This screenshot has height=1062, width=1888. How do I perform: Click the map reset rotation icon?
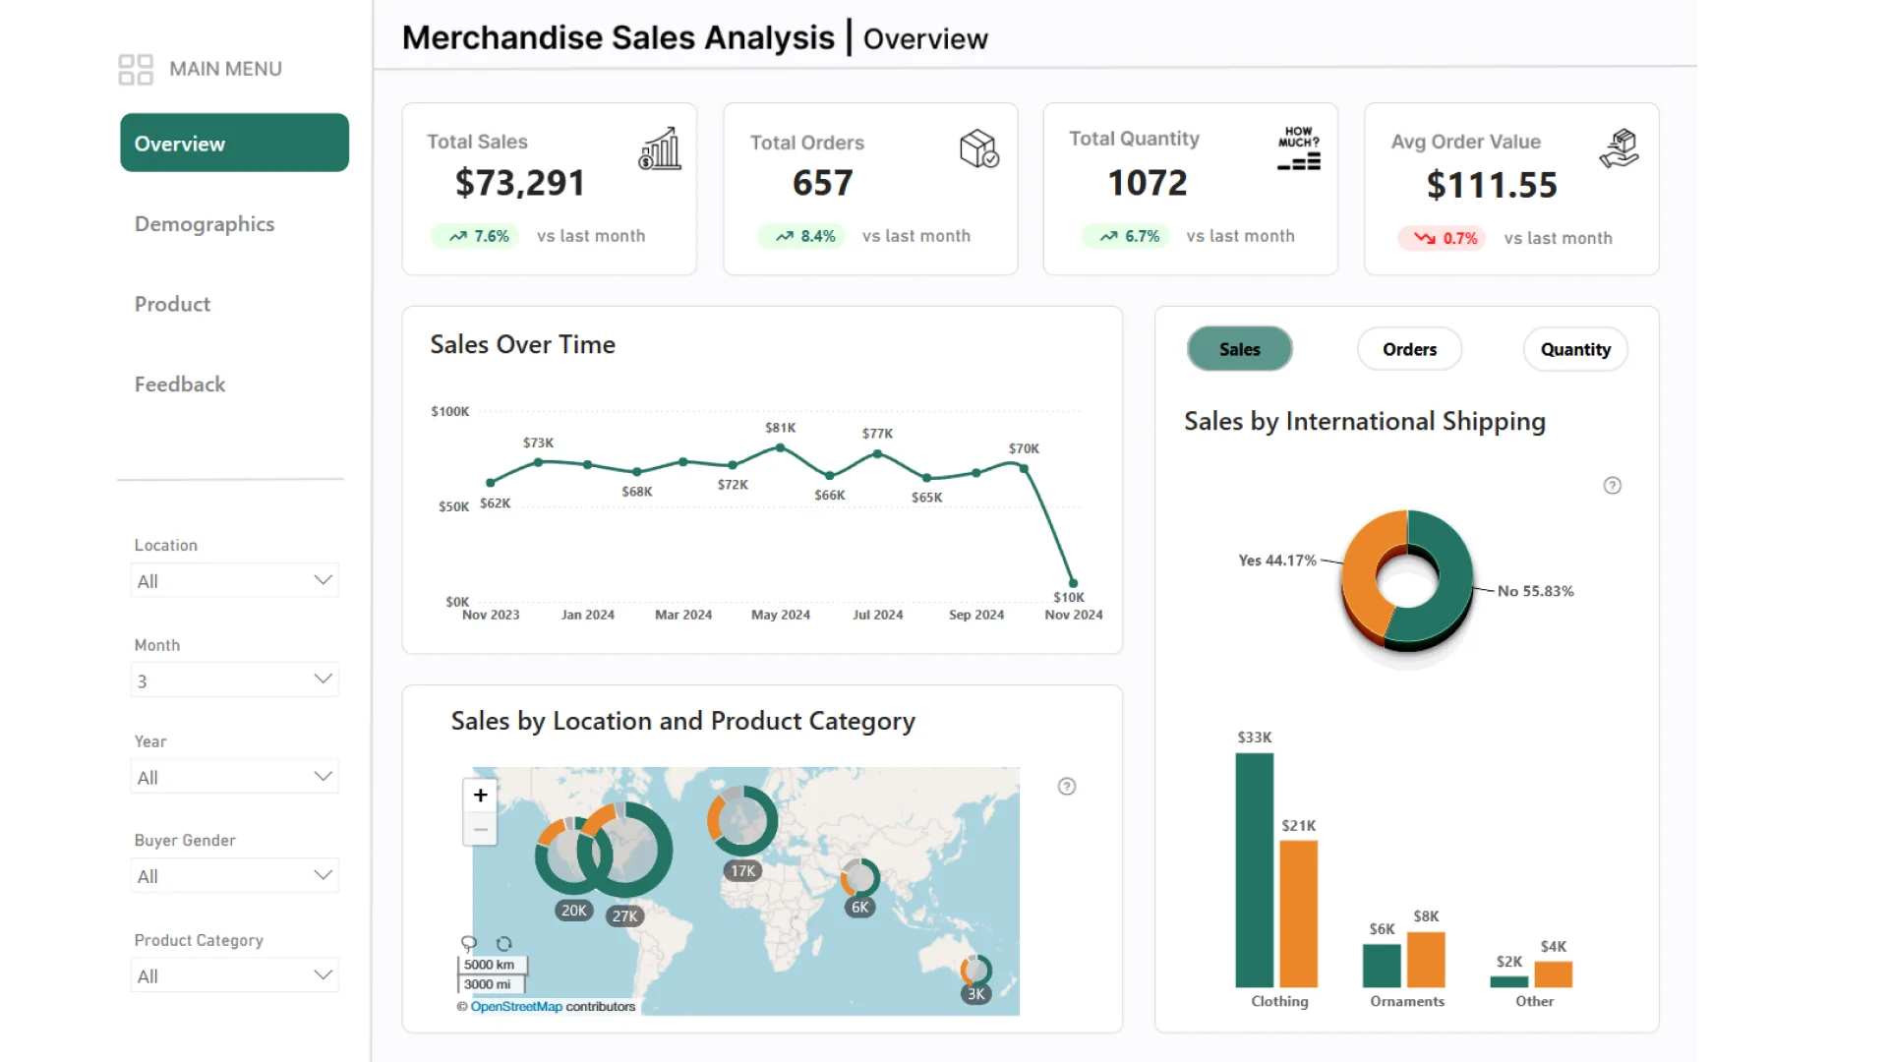pos(504,944)
